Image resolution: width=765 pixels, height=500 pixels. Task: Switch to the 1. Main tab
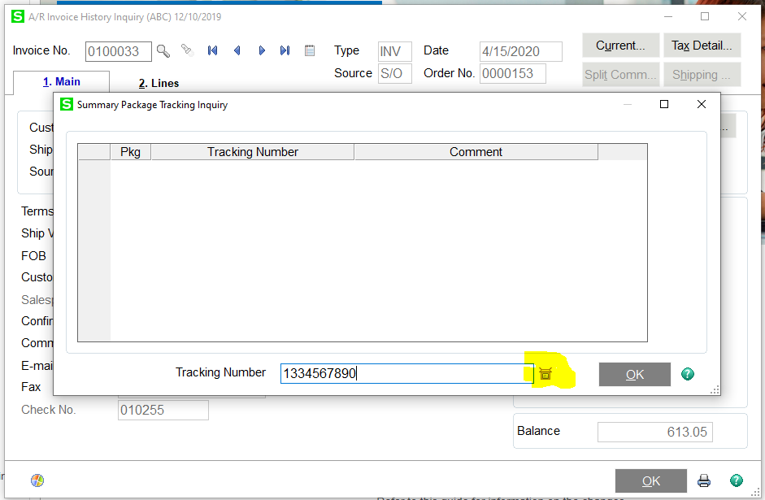[x=62, y=82]
